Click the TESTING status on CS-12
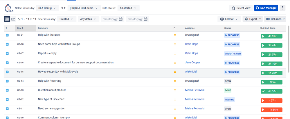 point(230,100)
